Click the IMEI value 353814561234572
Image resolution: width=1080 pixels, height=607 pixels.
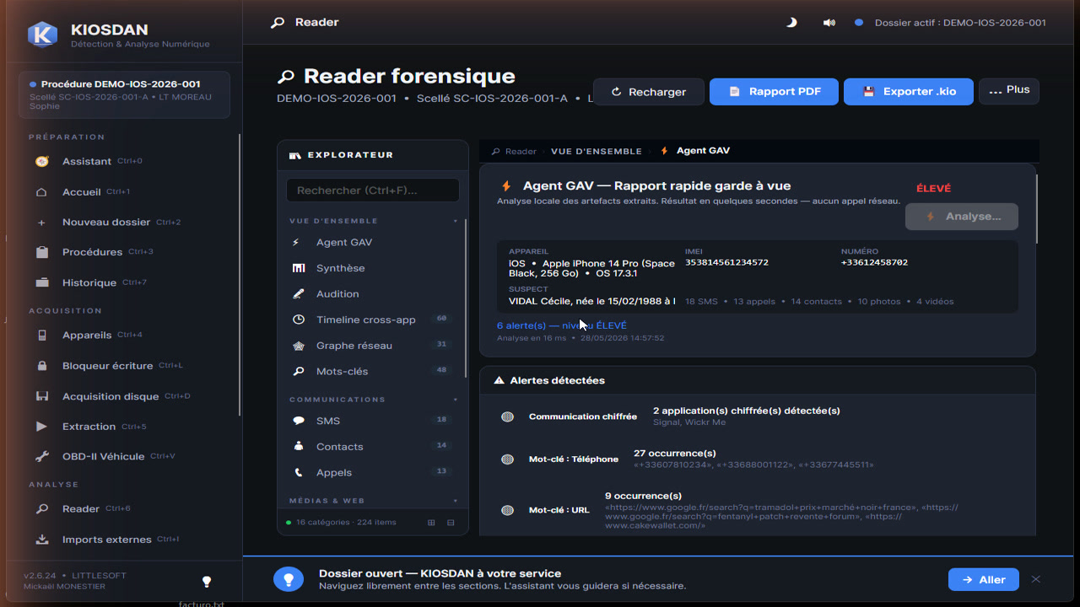[726, 263]
